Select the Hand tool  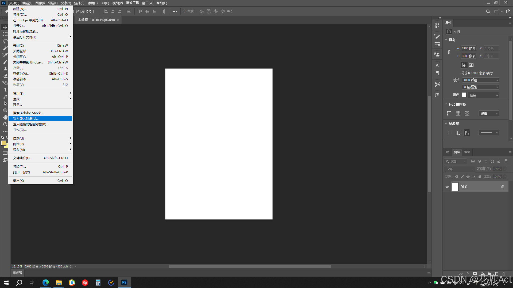click(5, 117)
